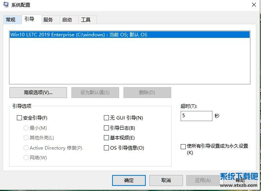Click the 系统配置 title bar icon

tap(6, 5)
